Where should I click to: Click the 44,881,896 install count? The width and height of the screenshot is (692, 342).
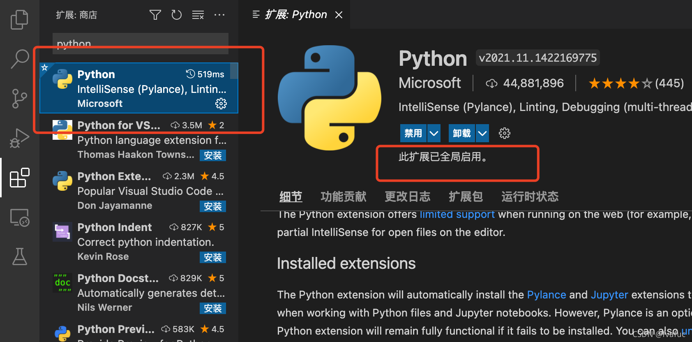(x=525, y=83)
